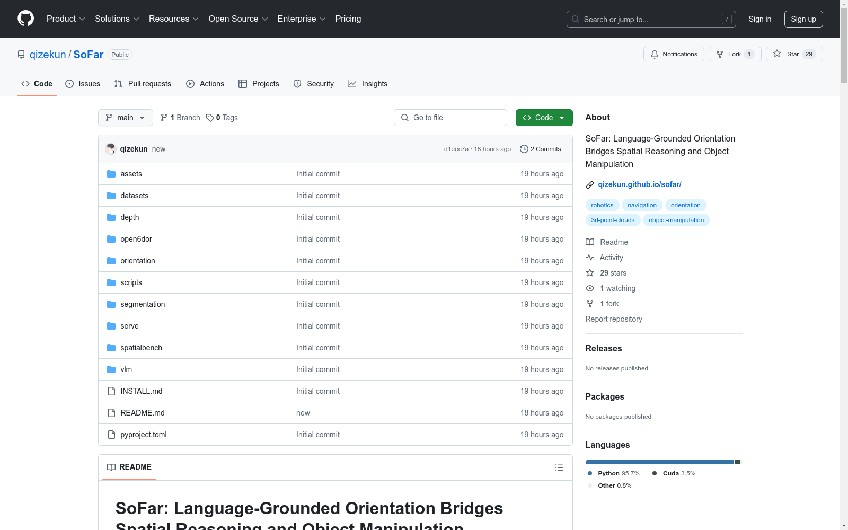Viewport: 848px width, 530px height.
Task: Open the Code tab
Action: click(37, 84)
